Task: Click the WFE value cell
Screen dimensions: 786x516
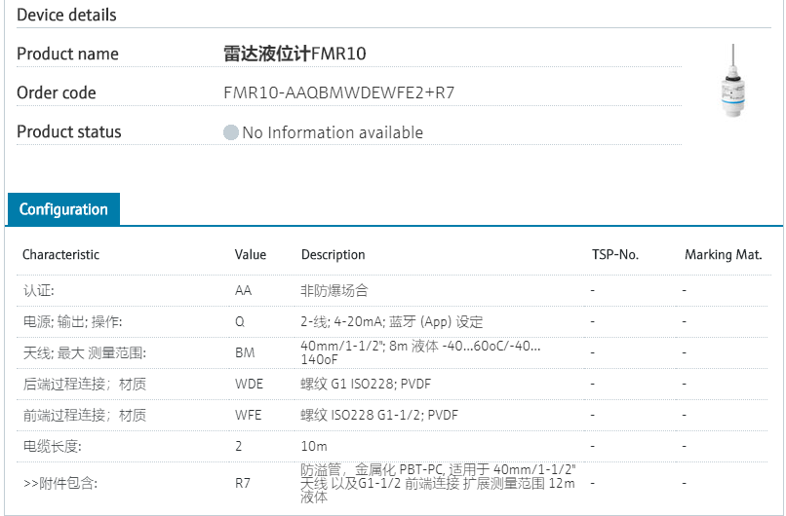Action: click(248, 415)
